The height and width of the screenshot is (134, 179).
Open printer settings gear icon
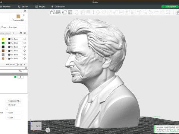click(25, 11)
